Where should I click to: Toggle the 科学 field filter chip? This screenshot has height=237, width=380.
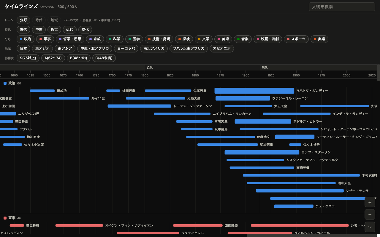[x=115, y=39]
